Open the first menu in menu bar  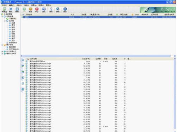4,5
